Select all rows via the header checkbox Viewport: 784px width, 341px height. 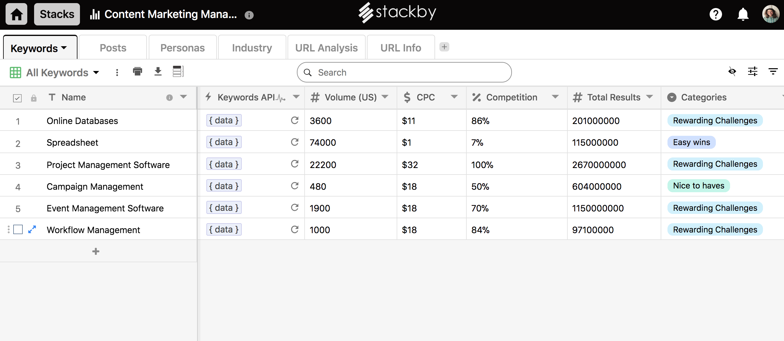tap(17, 98)
